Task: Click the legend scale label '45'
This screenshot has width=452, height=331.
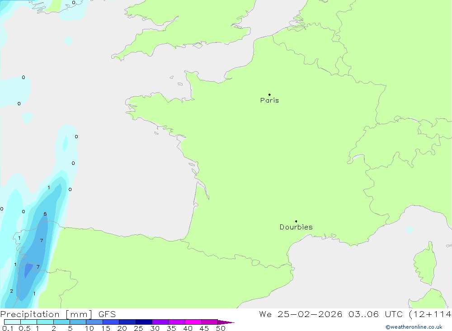Action: pos(204,328)
